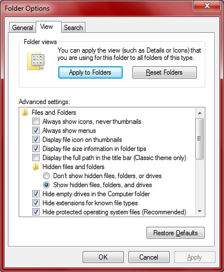Click the Advanced settings scrollbar thumb
Screen dimensions: 224x272
[200, 139]
